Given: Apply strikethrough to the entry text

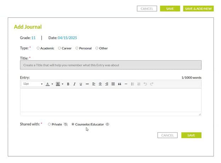Looking at the screenshot, I should pos(87,84).
